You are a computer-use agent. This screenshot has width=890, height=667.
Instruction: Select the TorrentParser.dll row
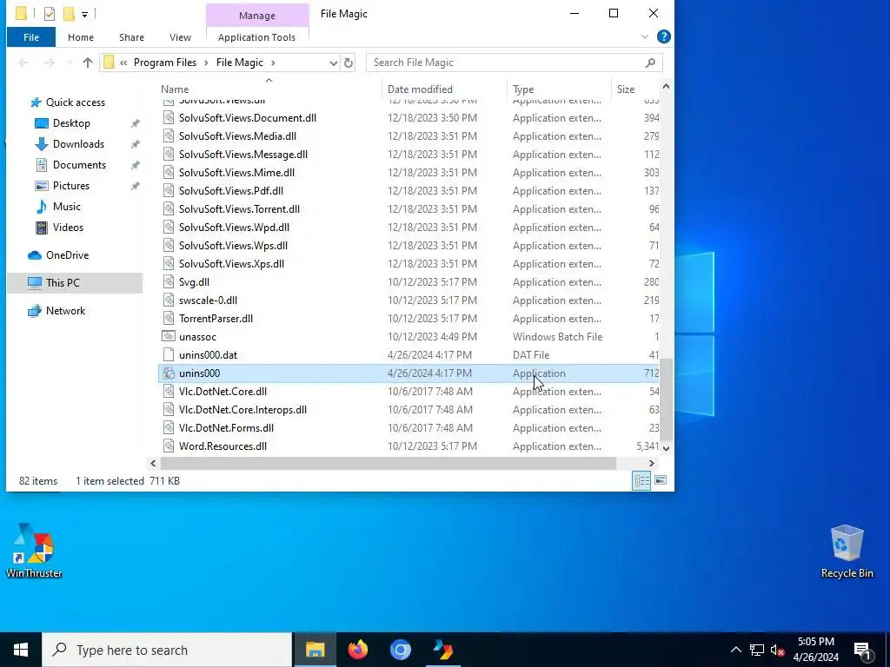408,318
